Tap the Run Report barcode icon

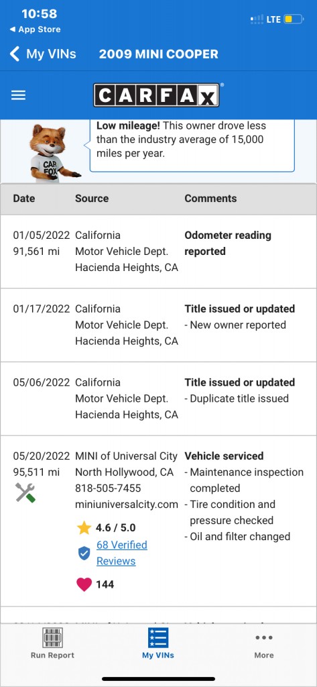point(52,638)
